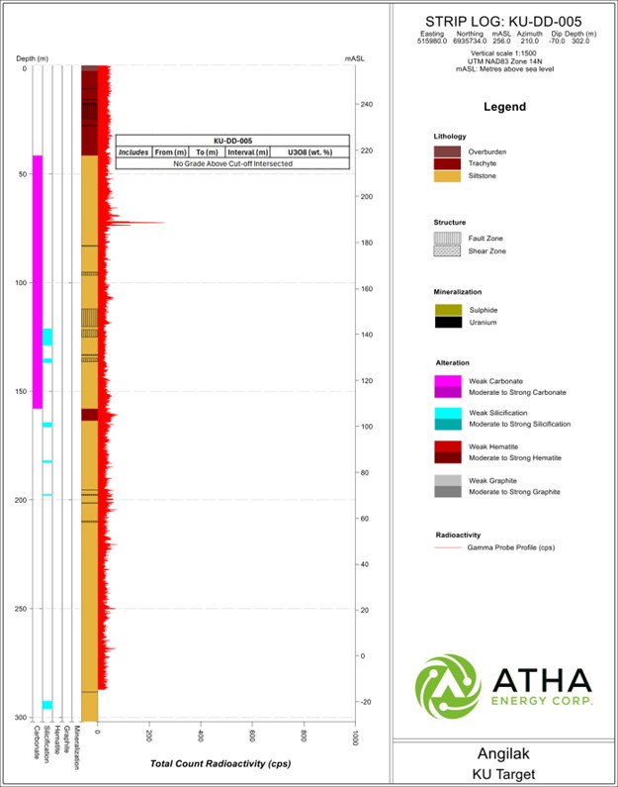This screenshot has height=787, width=618.
Task: Click the Legend heading
Action: (503, 107)
